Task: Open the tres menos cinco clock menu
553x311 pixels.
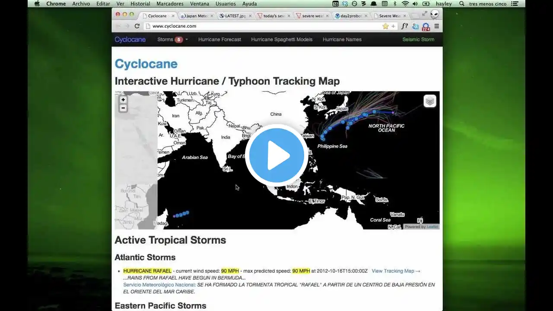Action: coord(488,3)
